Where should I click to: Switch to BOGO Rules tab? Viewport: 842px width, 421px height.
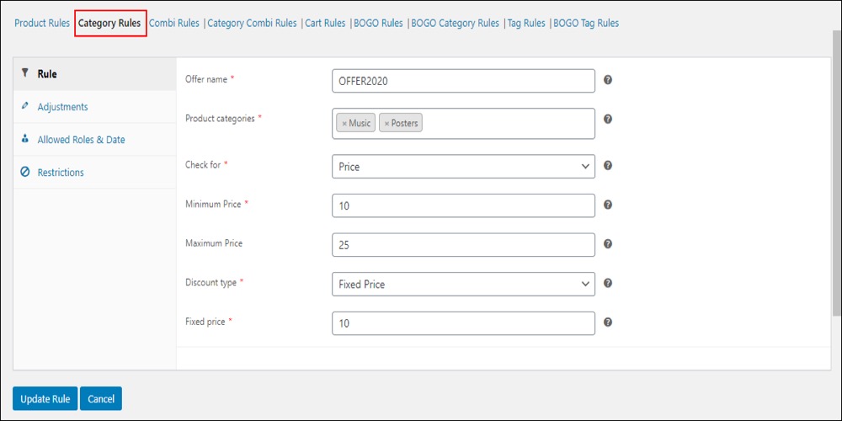point(379,23)
